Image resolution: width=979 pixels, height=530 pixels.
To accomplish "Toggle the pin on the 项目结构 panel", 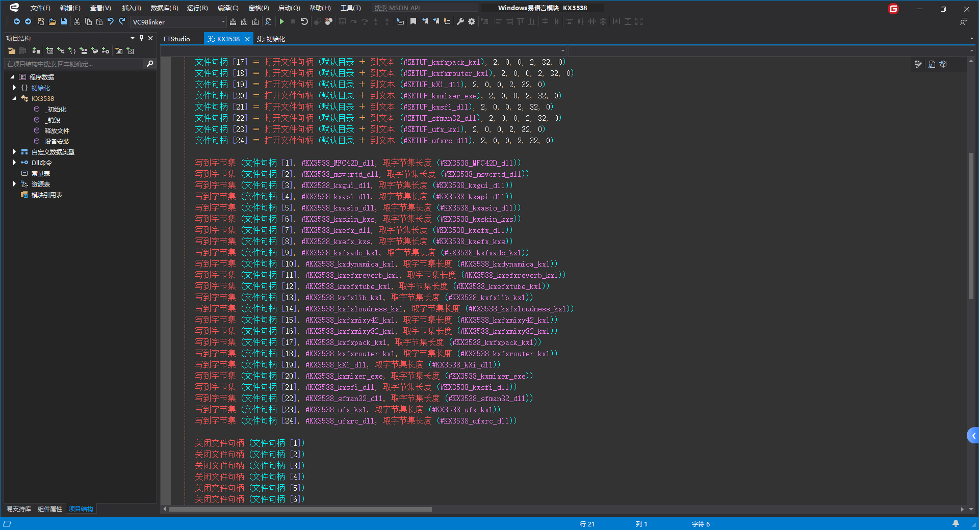I will [142, 38].
